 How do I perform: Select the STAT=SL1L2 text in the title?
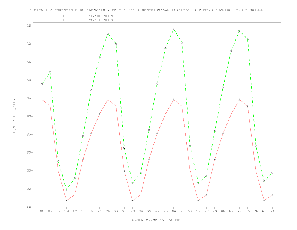click(x=41, y=10)
